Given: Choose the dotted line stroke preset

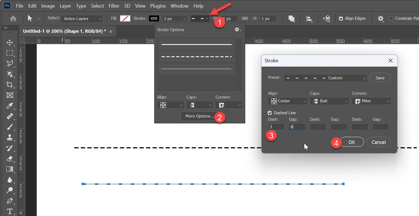Looking at the screenshot, I should pyautogui.click(x=196, y=69).
